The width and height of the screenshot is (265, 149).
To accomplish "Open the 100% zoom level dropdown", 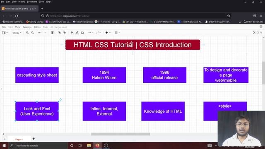I will point(17,33).
